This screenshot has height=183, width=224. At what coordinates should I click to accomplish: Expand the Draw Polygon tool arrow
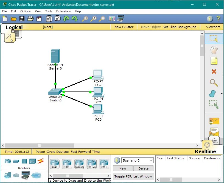tap(222, 94)
